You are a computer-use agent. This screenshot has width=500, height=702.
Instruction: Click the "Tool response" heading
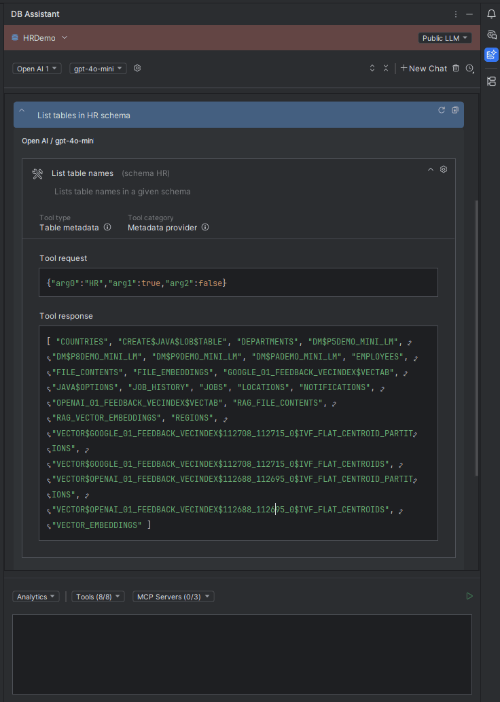[67, 316]
